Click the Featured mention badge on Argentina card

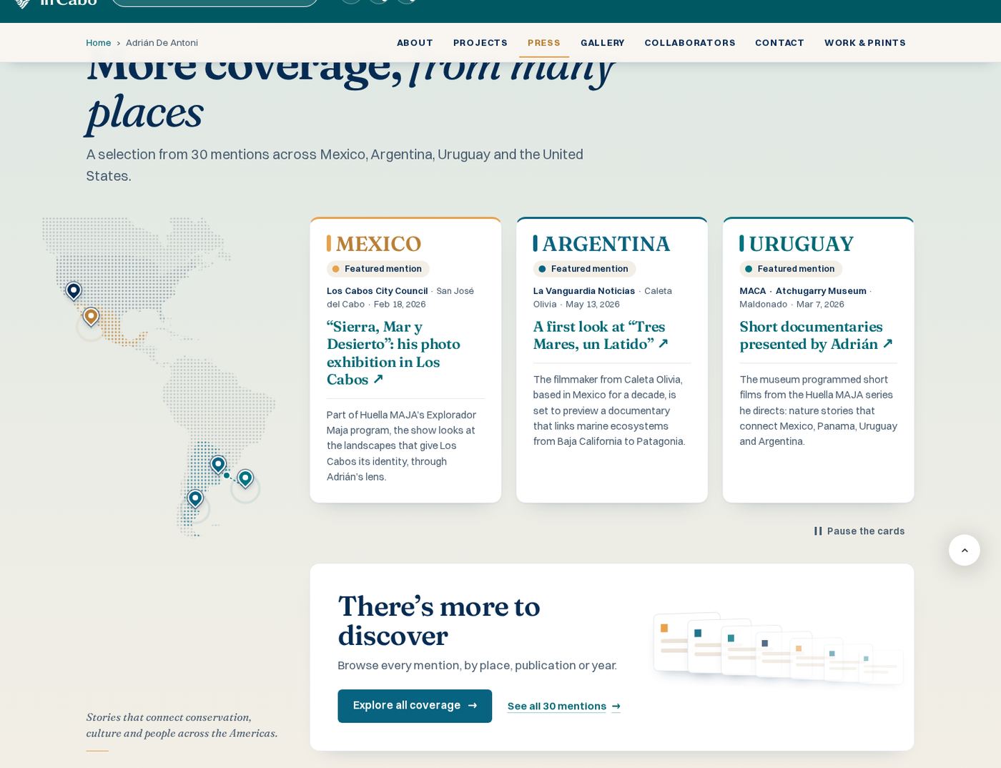pyautogui.click(x=584, y=269)
